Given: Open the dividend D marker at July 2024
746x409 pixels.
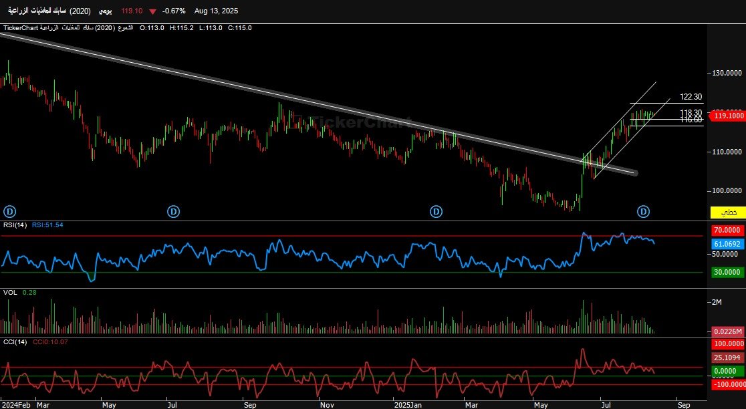Looking at the screenshot, I should click(174, 212).
